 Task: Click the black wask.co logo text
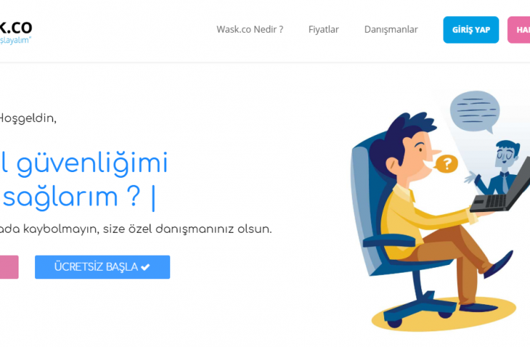16,27
